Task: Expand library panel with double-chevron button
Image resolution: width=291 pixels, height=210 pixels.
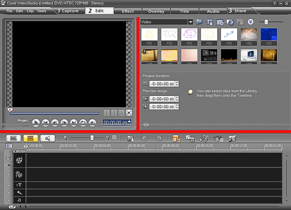Action: click(251, 22)
